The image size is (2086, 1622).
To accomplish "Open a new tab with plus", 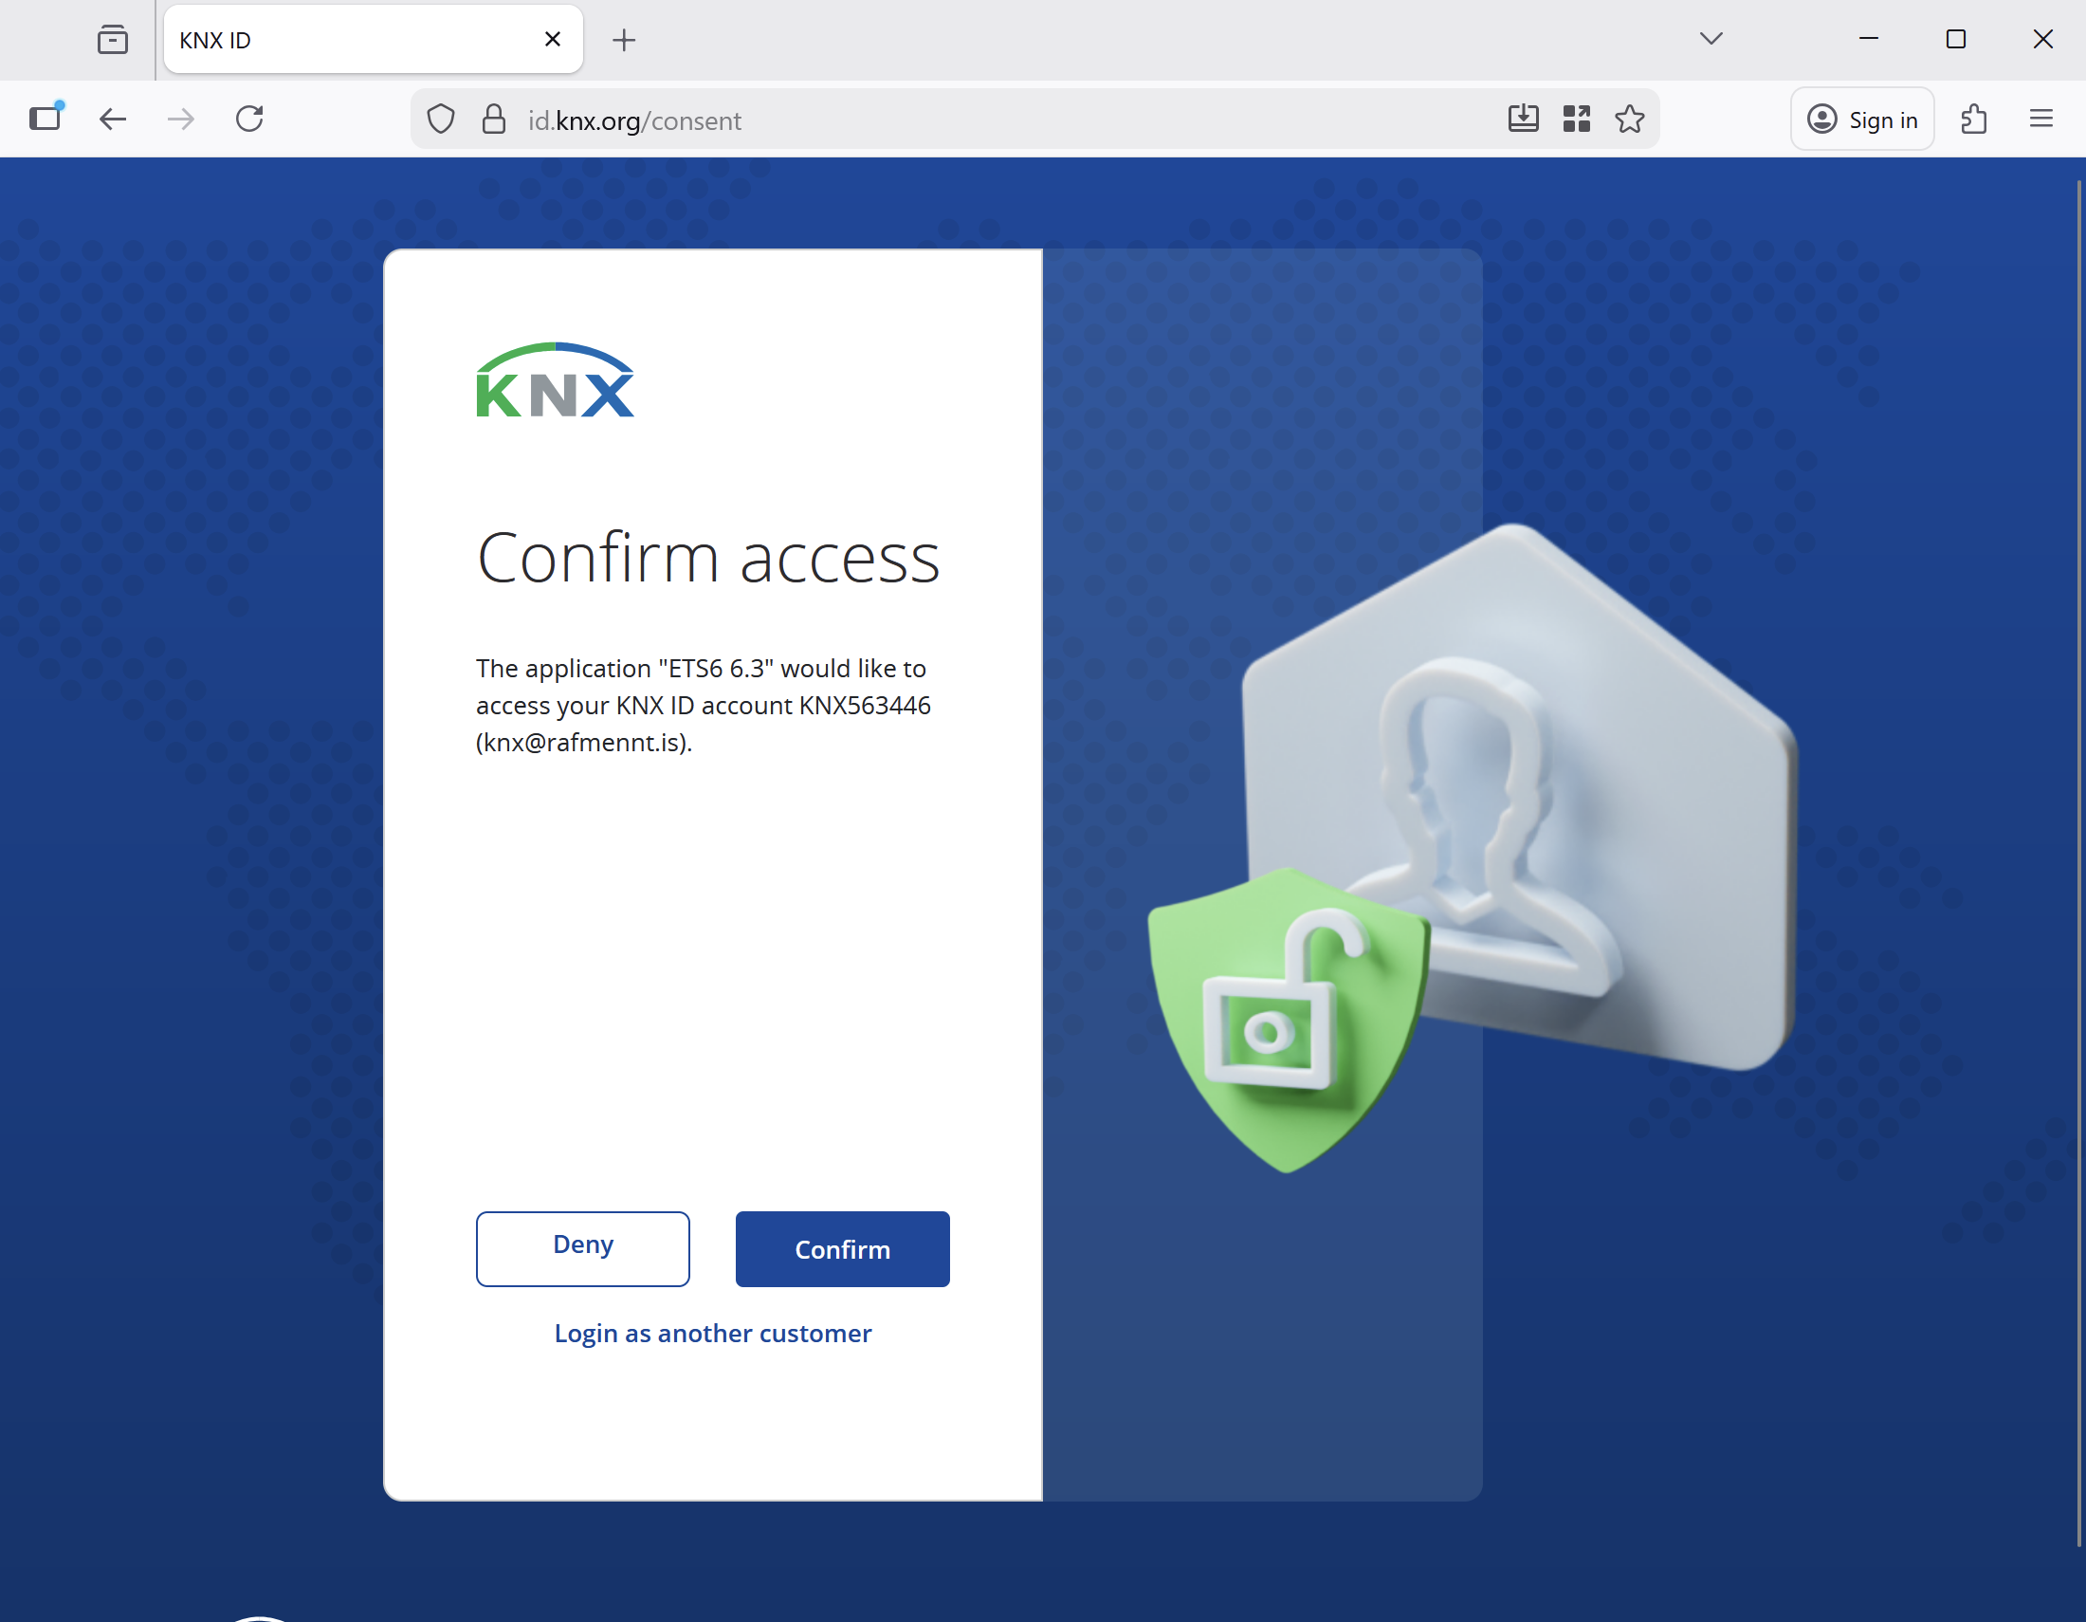I will click(x=624, y=40).
